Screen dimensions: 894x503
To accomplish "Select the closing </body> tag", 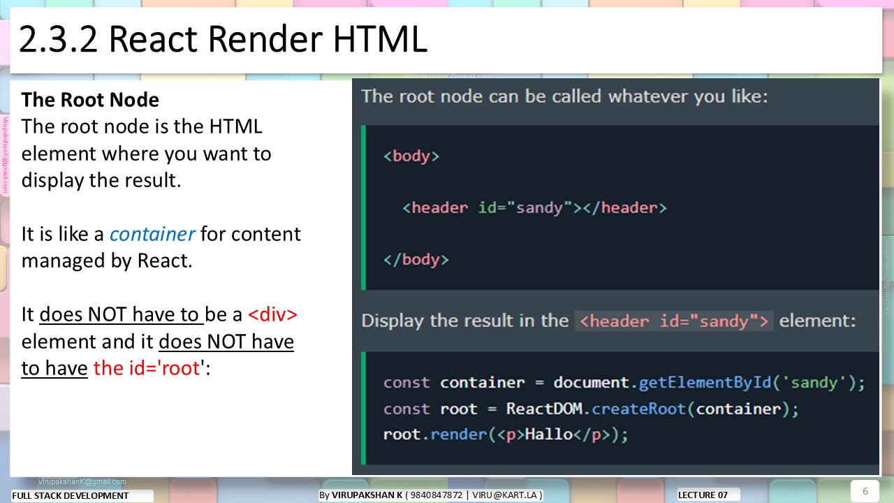I will point(416,260).
